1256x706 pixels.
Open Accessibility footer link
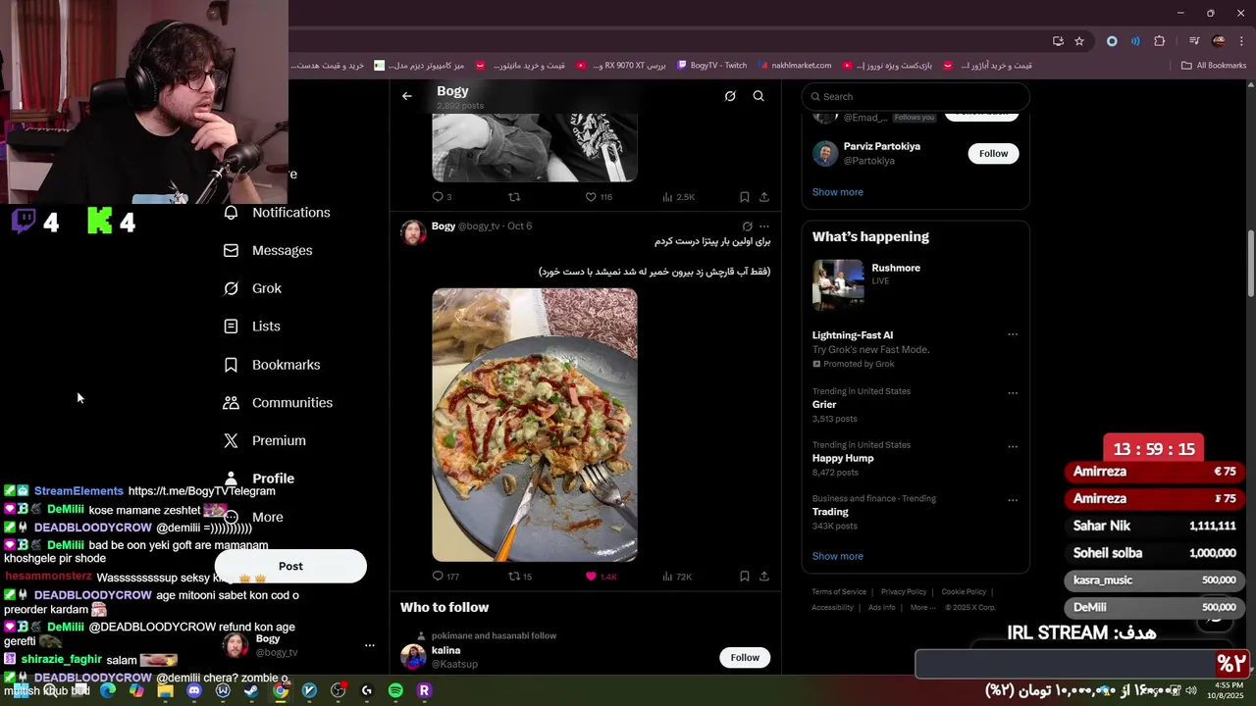coord(832,608)
